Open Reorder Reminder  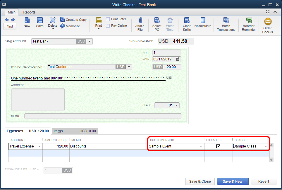pyautogui.click(x=249, y=24)
